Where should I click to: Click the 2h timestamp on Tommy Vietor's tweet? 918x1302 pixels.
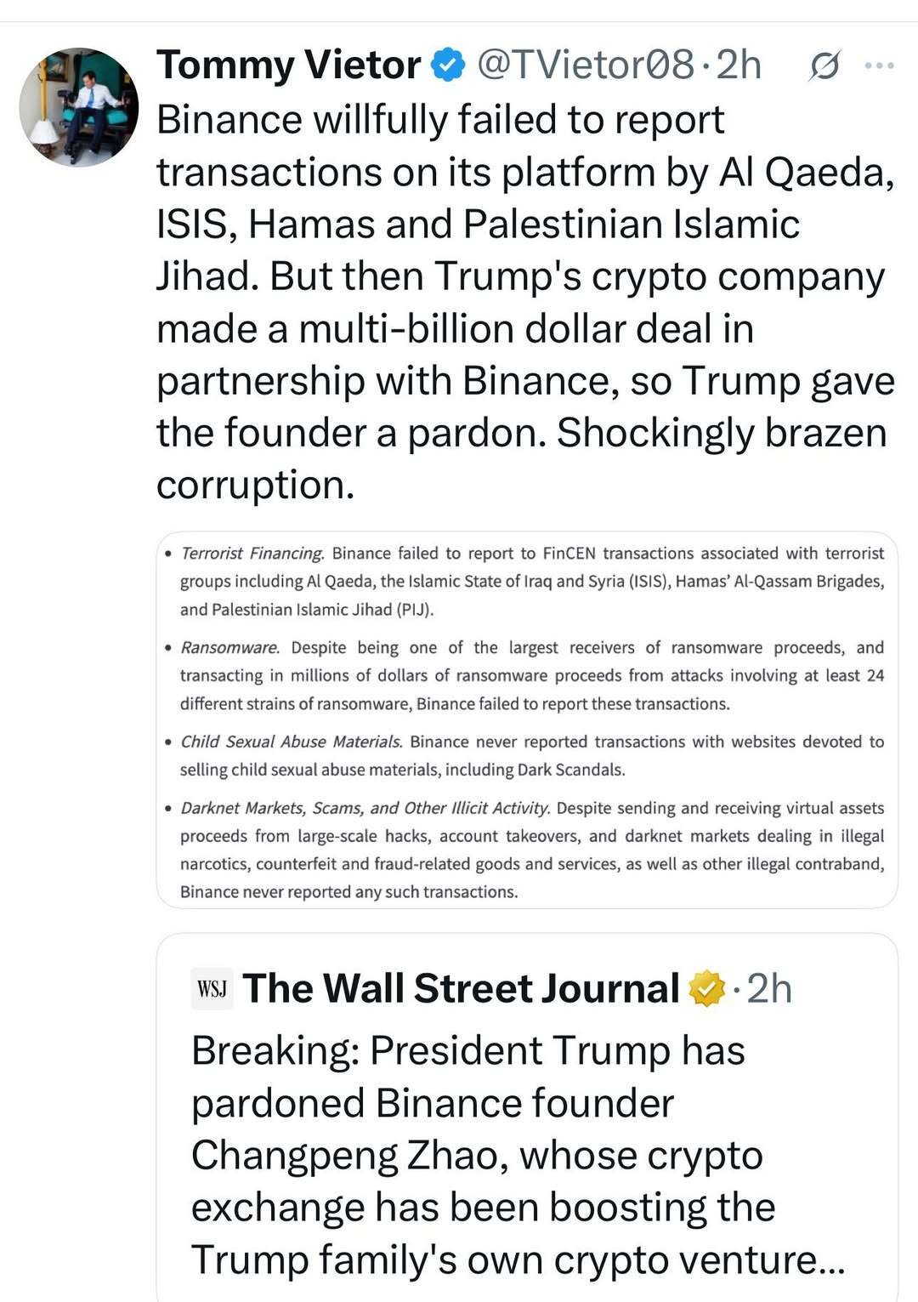pyautogui.click(x=739, y=65)
